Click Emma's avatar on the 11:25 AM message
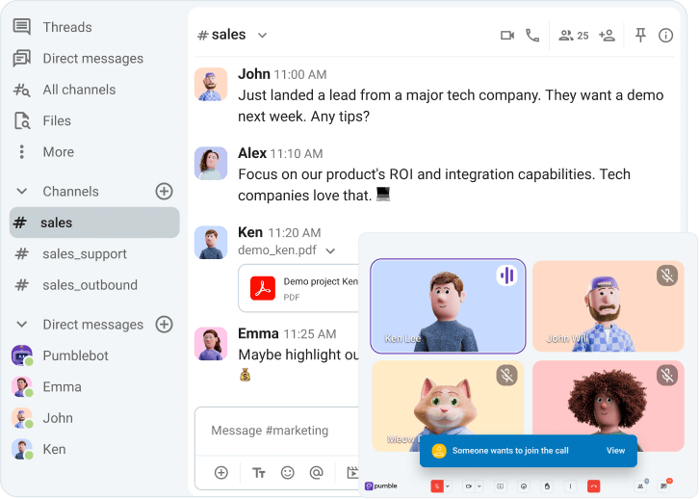The image size is (699, 499). pos(211,343)
